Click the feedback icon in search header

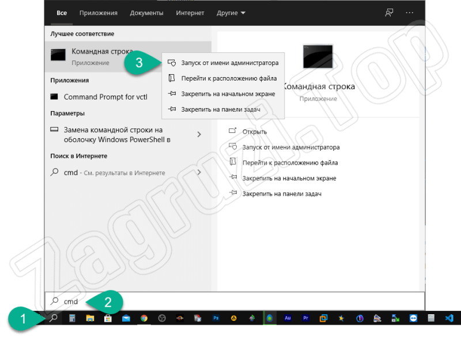click(x=390, y=13)
